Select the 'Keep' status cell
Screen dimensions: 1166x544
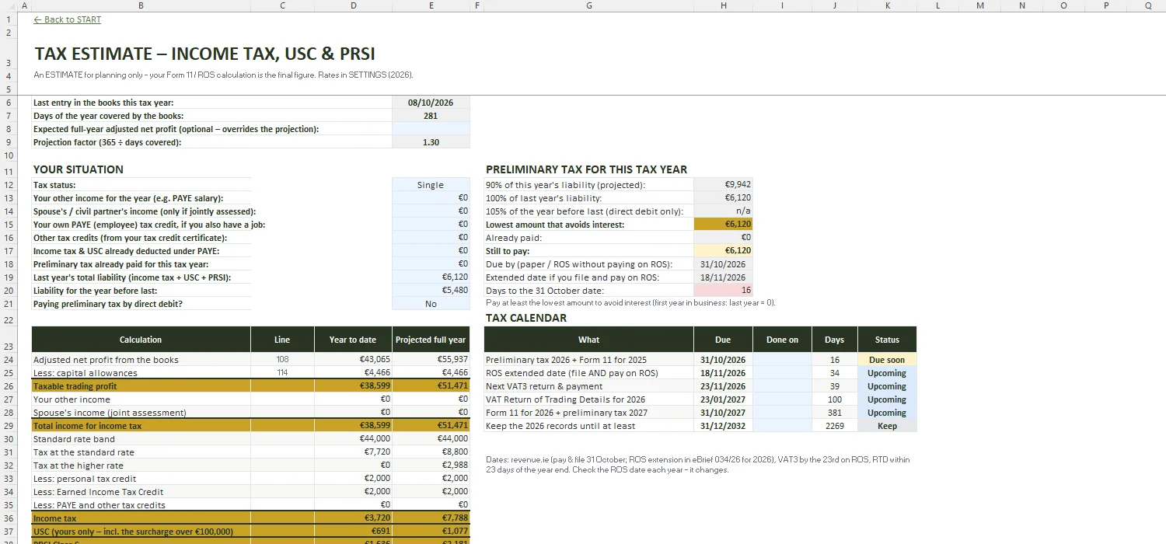tap(887, 426)
